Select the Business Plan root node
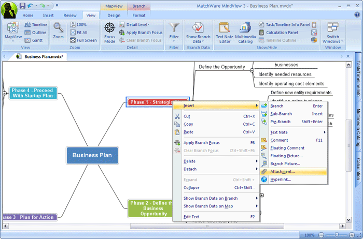The height and width of the screenshot is (239, 363). (92, 155)
